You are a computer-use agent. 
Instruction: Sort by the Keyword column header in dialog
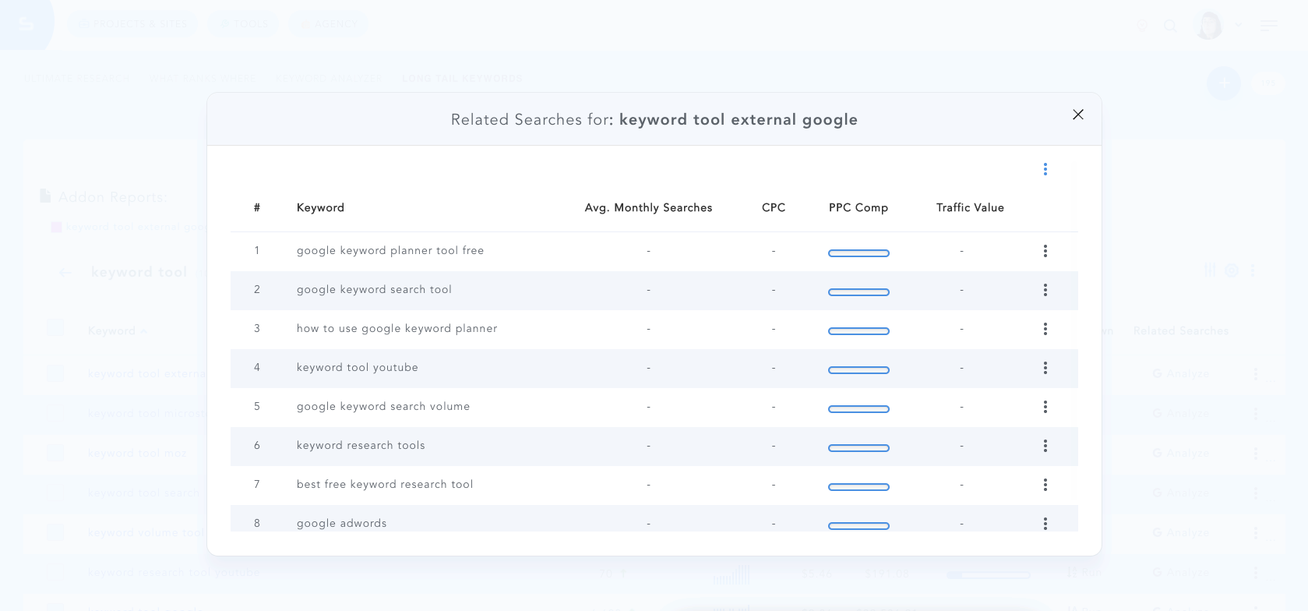pyautogui.click(x=320, y=208)
